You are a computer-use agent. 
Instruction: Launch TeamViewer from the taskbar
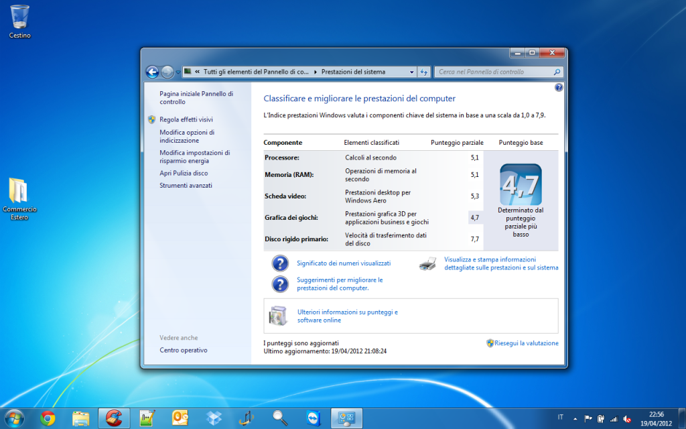[x=314, y=418]
